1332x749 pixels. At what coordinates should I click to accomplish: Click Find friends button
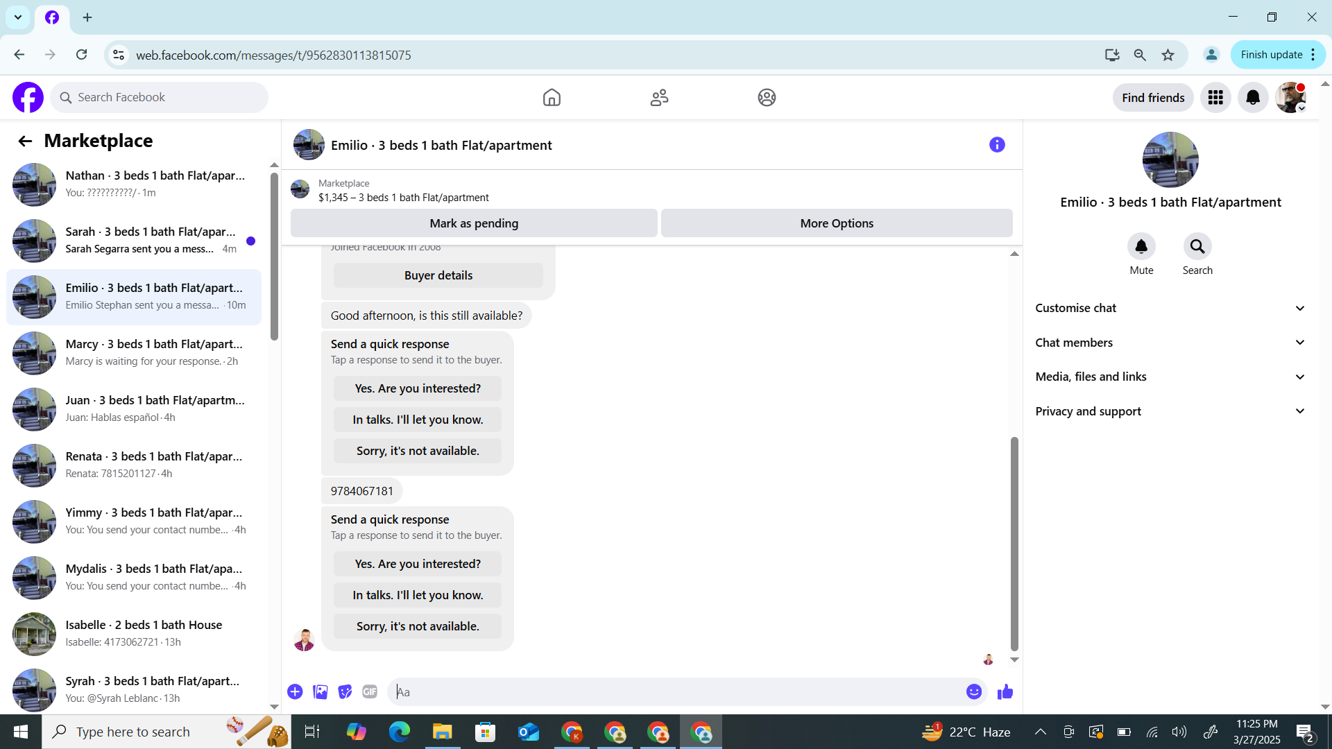[x=1153, y=98]
